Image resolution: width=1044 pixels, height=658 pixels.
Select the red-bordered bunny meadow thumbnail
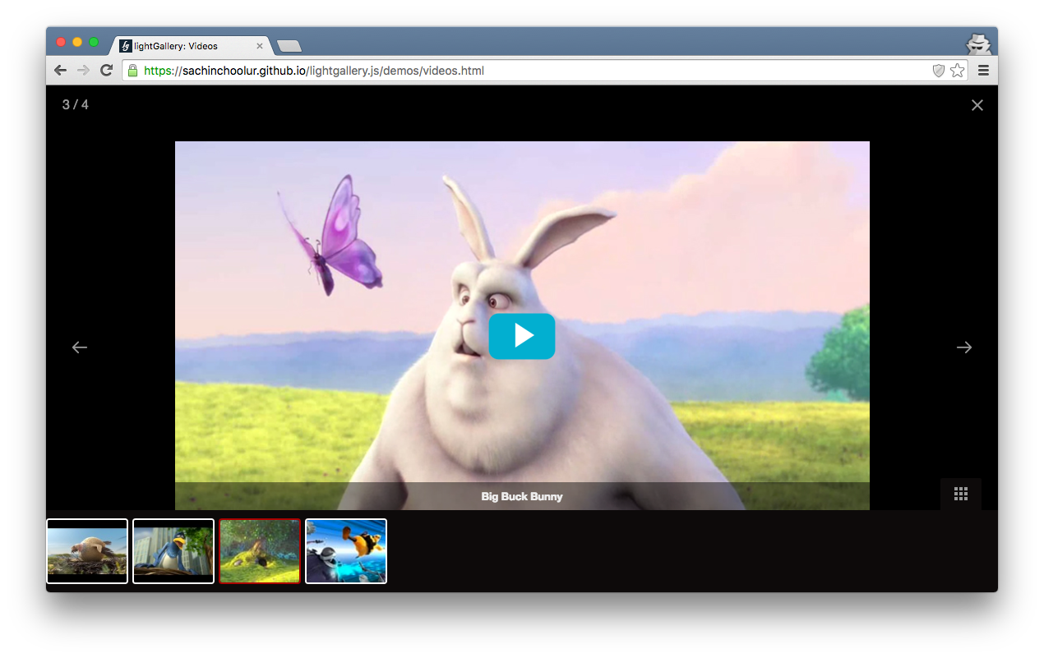click(260, 551)
